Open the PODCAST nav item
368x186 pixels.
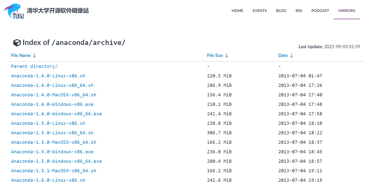point(320,11)
